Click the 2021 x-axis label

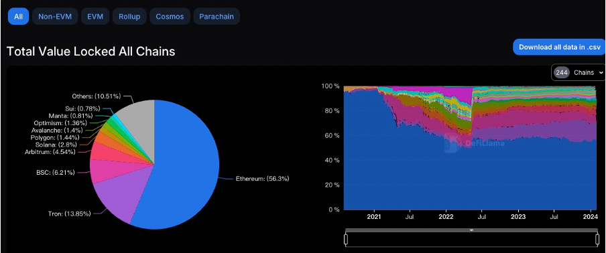[375, 218]
